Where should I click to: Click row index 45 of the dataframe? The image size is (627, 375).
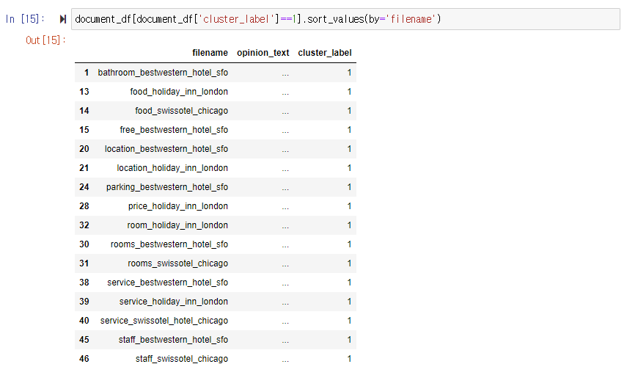84,340
